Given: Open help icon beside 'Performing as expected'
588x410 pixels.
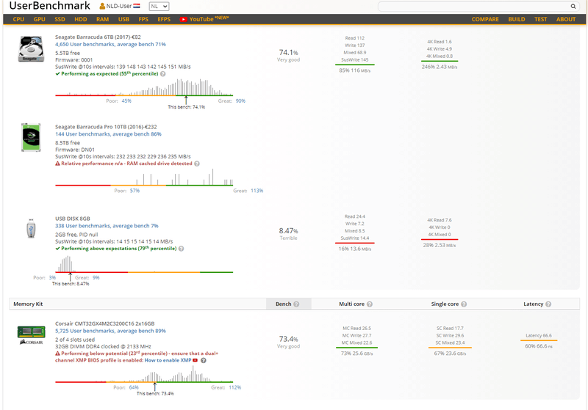Looking at the screenshot, I should click(162, 74).
